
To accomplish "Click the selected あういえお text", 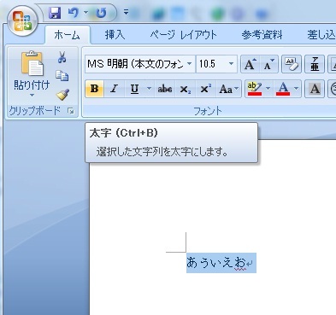I will point(215,263).
